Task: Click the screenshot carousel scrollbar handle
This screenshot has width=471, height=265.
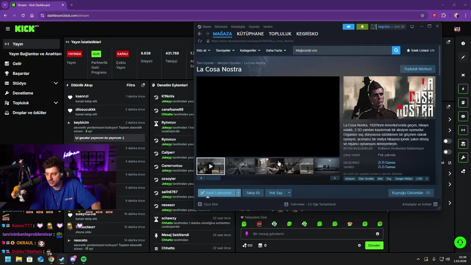Action: [213, 178]
